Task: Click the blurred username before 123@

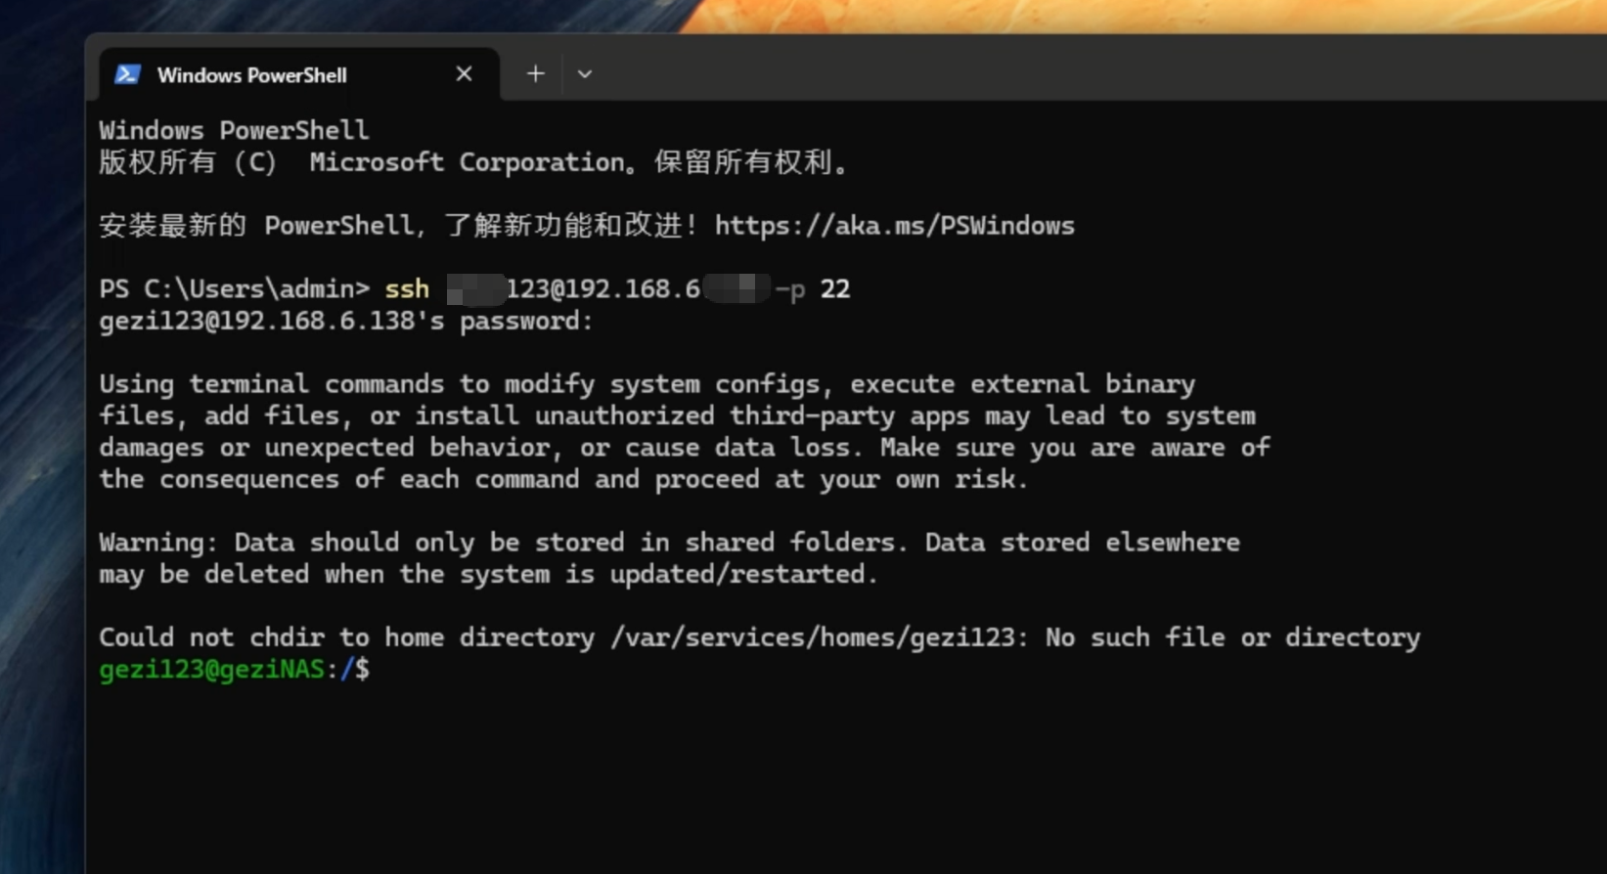Action: [475, 289]
